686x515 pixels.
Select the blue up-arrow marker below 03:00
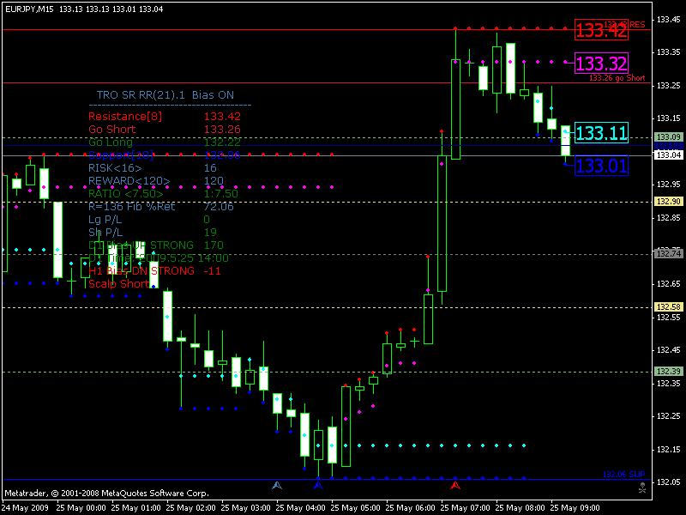319,485
